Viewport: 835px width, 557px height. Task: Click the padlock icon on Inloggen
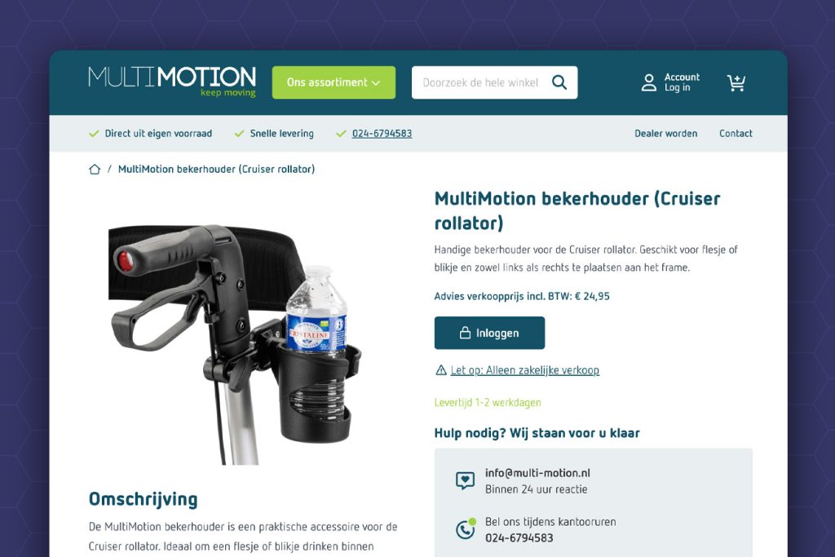coord(465,333)
